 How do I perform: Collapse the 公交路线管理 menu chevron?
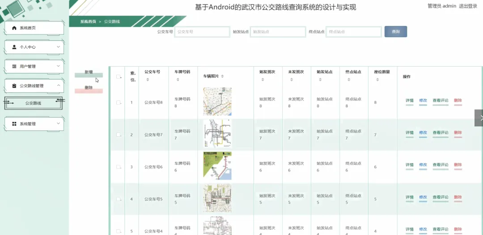59,85
